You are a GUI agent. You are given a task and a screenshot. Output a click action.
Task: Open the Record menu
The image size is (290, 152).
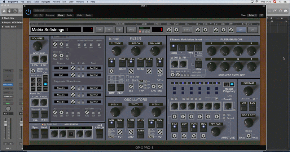[x=56, y=2]
